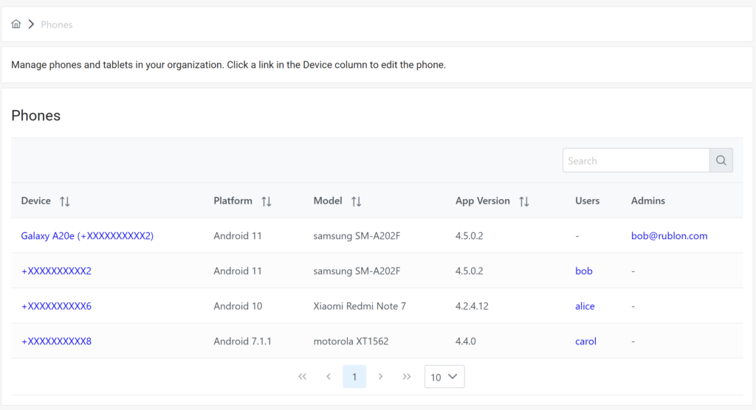Sort by Model column arrows icon

coord(357,201)
